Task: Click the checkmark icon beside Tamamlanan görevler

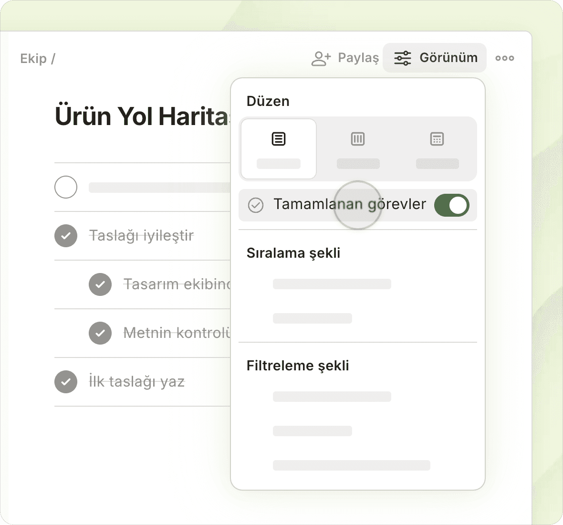Action: (256, 205)
